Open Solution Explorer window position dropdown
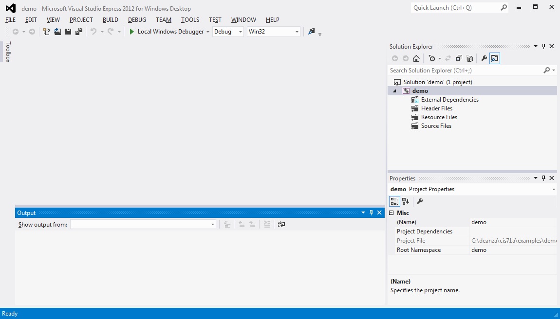This screenshot has height=319, width=560. pyautogui.click(x=536, y=46)
